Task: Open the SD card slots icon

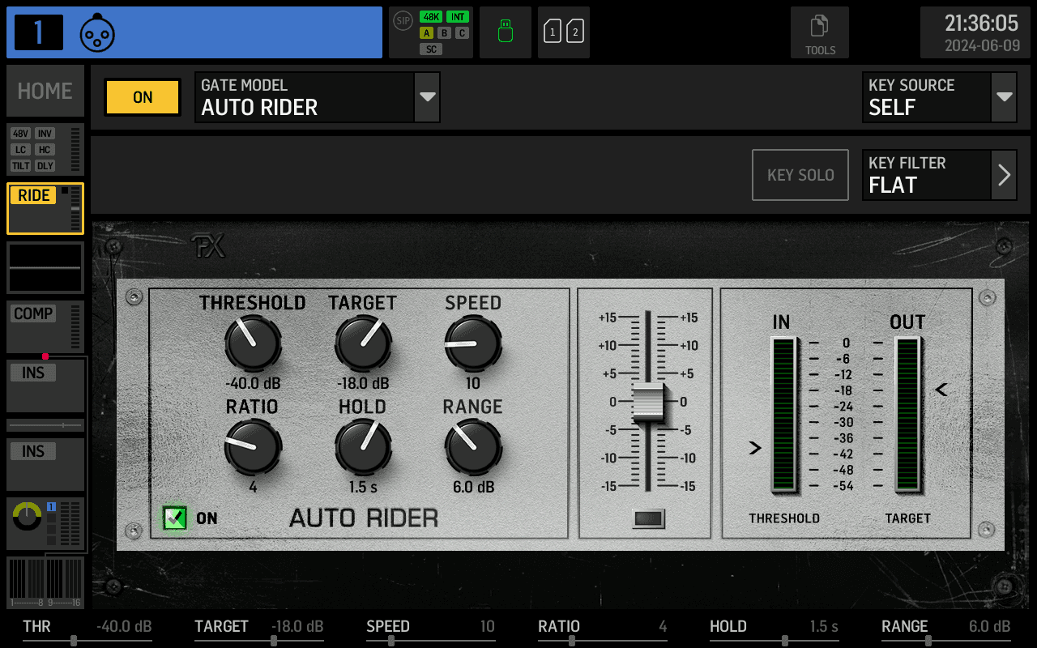Action: [564, 32]
